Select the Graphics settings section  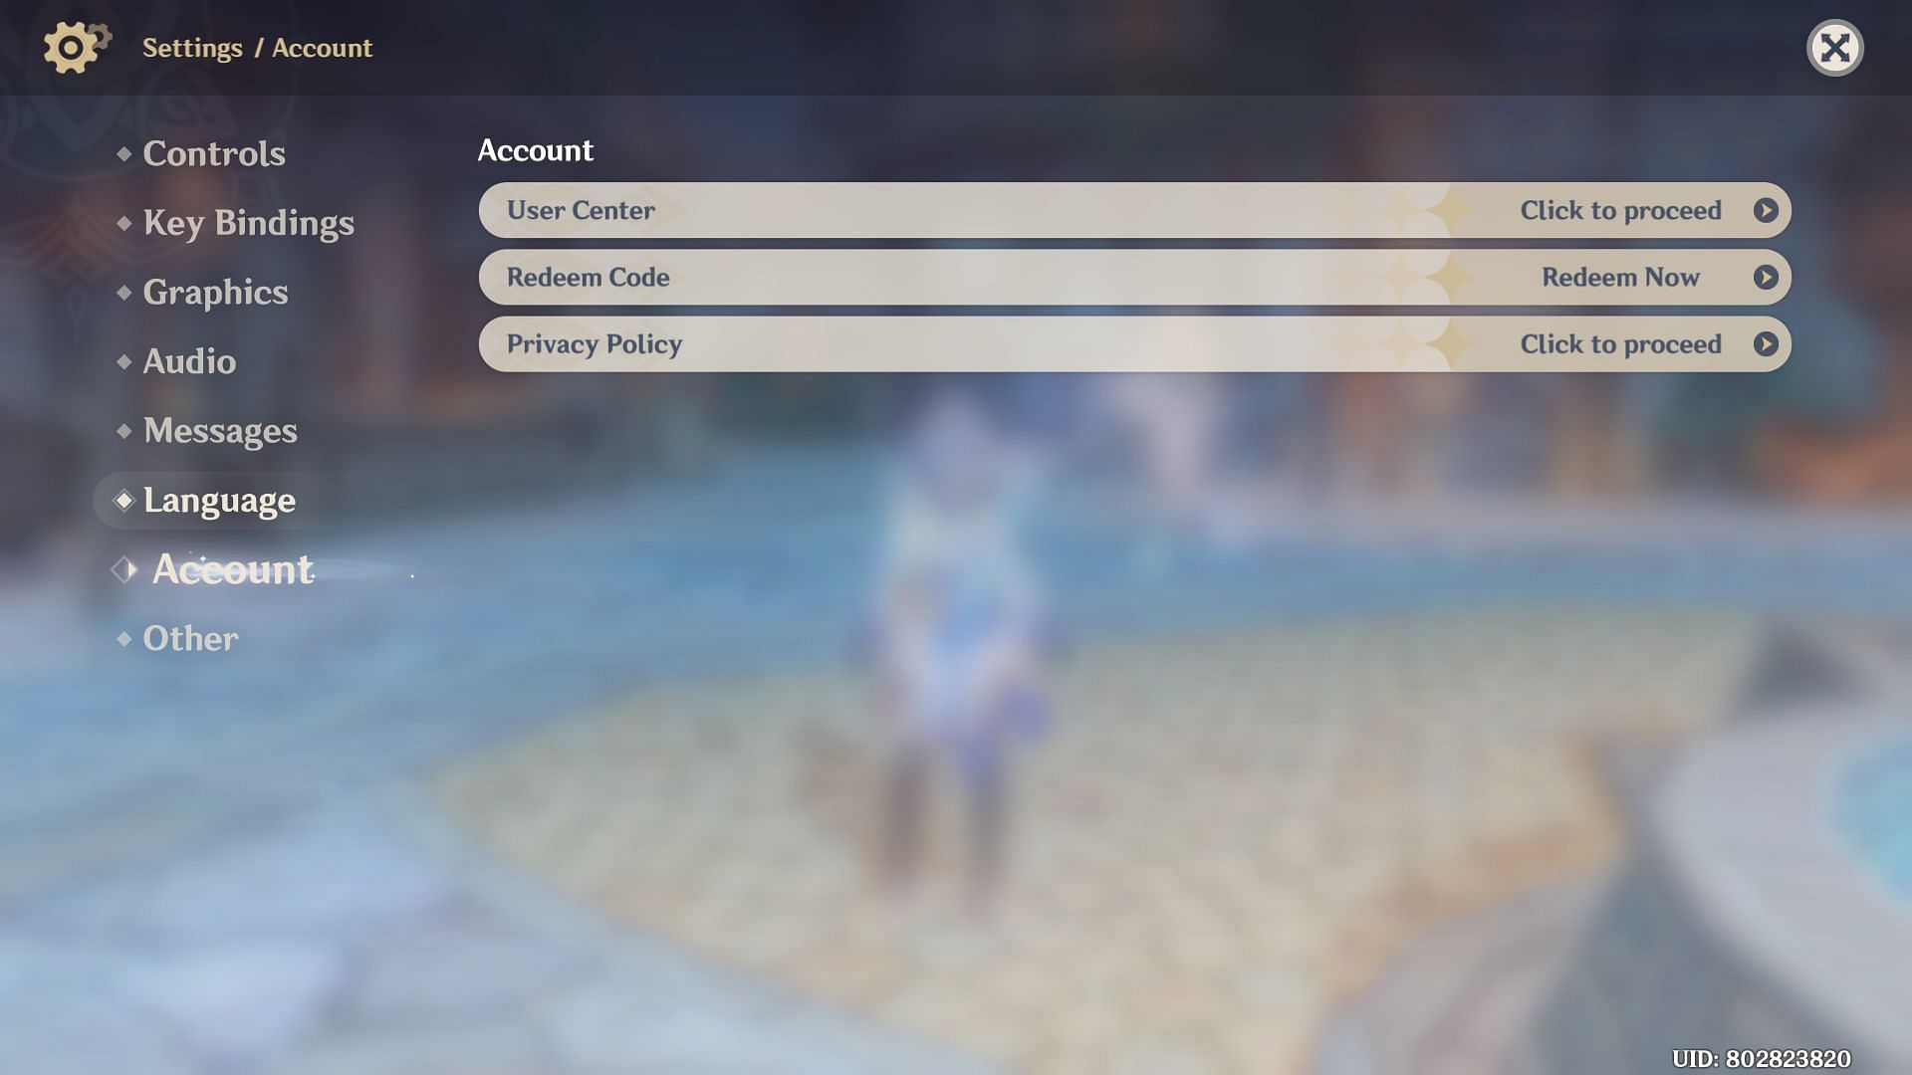[x=215, y=290]
